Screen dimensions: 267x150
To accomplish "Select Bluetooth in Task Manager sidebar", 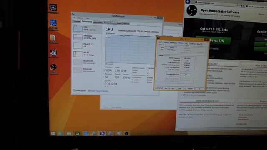I will coord(87,62).
